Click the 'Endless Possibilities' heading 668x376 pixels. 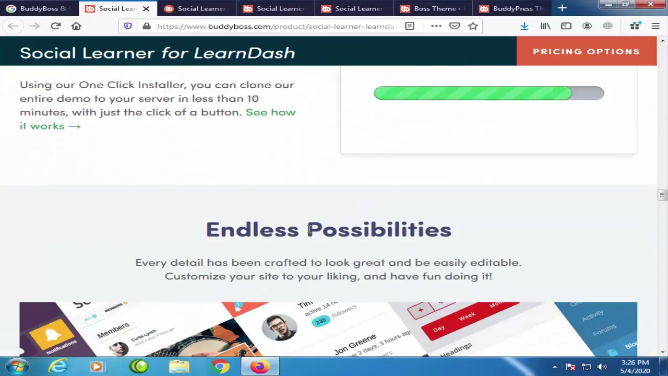tap(328, 230)
